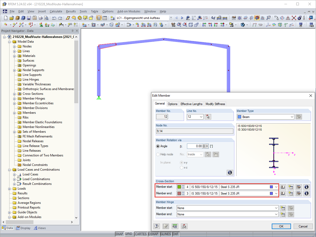The image size is (316, 237).
Task: Toggle GRID in status bar
Action: click(129, 234)
